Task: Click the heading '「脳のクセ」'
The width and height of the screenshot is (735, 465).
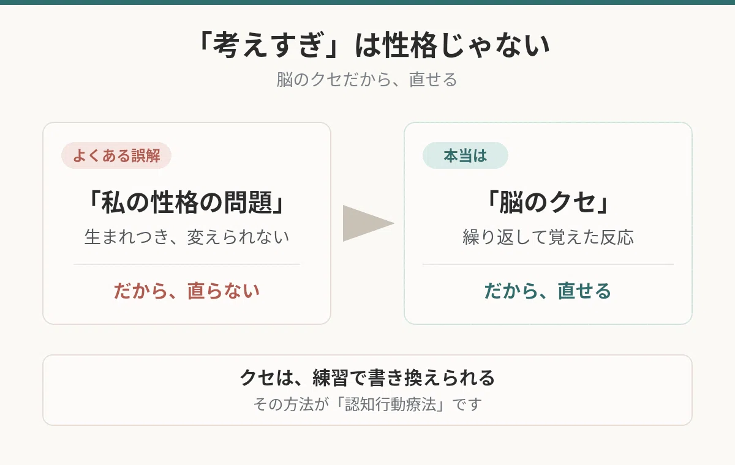Action: [x=548, y=203]
